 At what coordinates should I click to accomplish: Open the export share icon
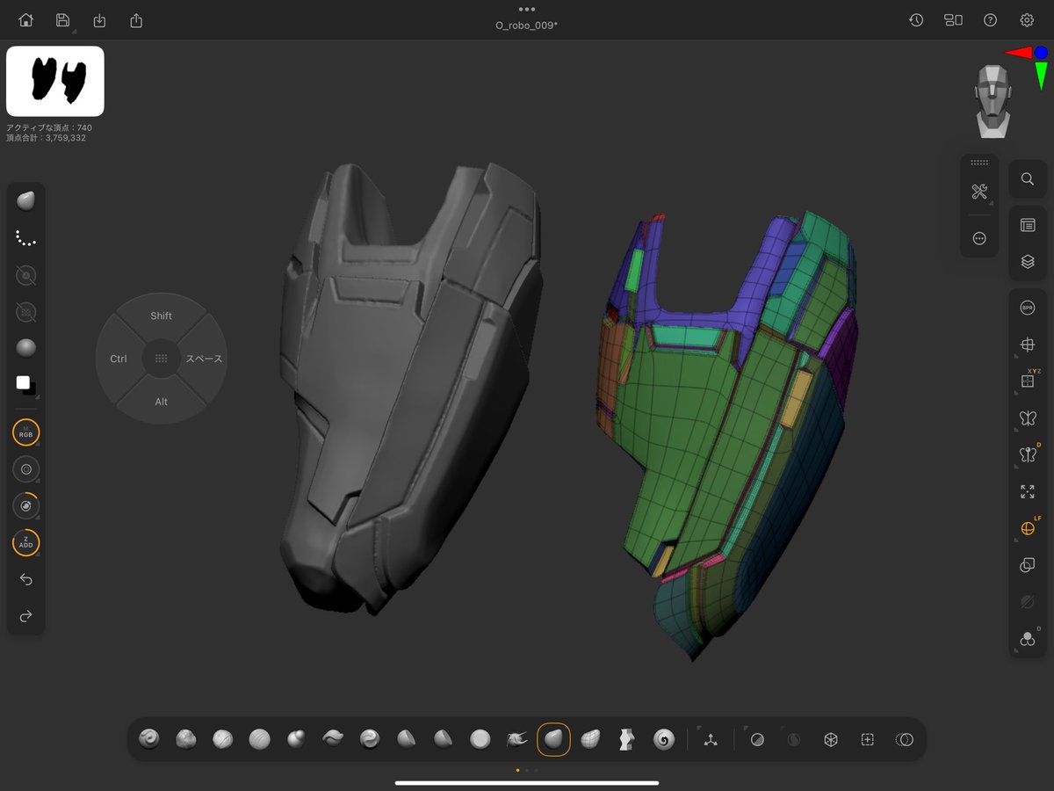tap(136, 20)
